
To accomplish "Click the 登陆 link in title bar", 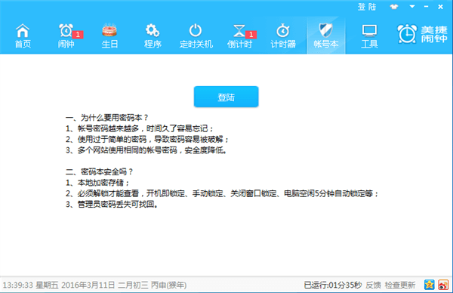I will coord(367,7).
